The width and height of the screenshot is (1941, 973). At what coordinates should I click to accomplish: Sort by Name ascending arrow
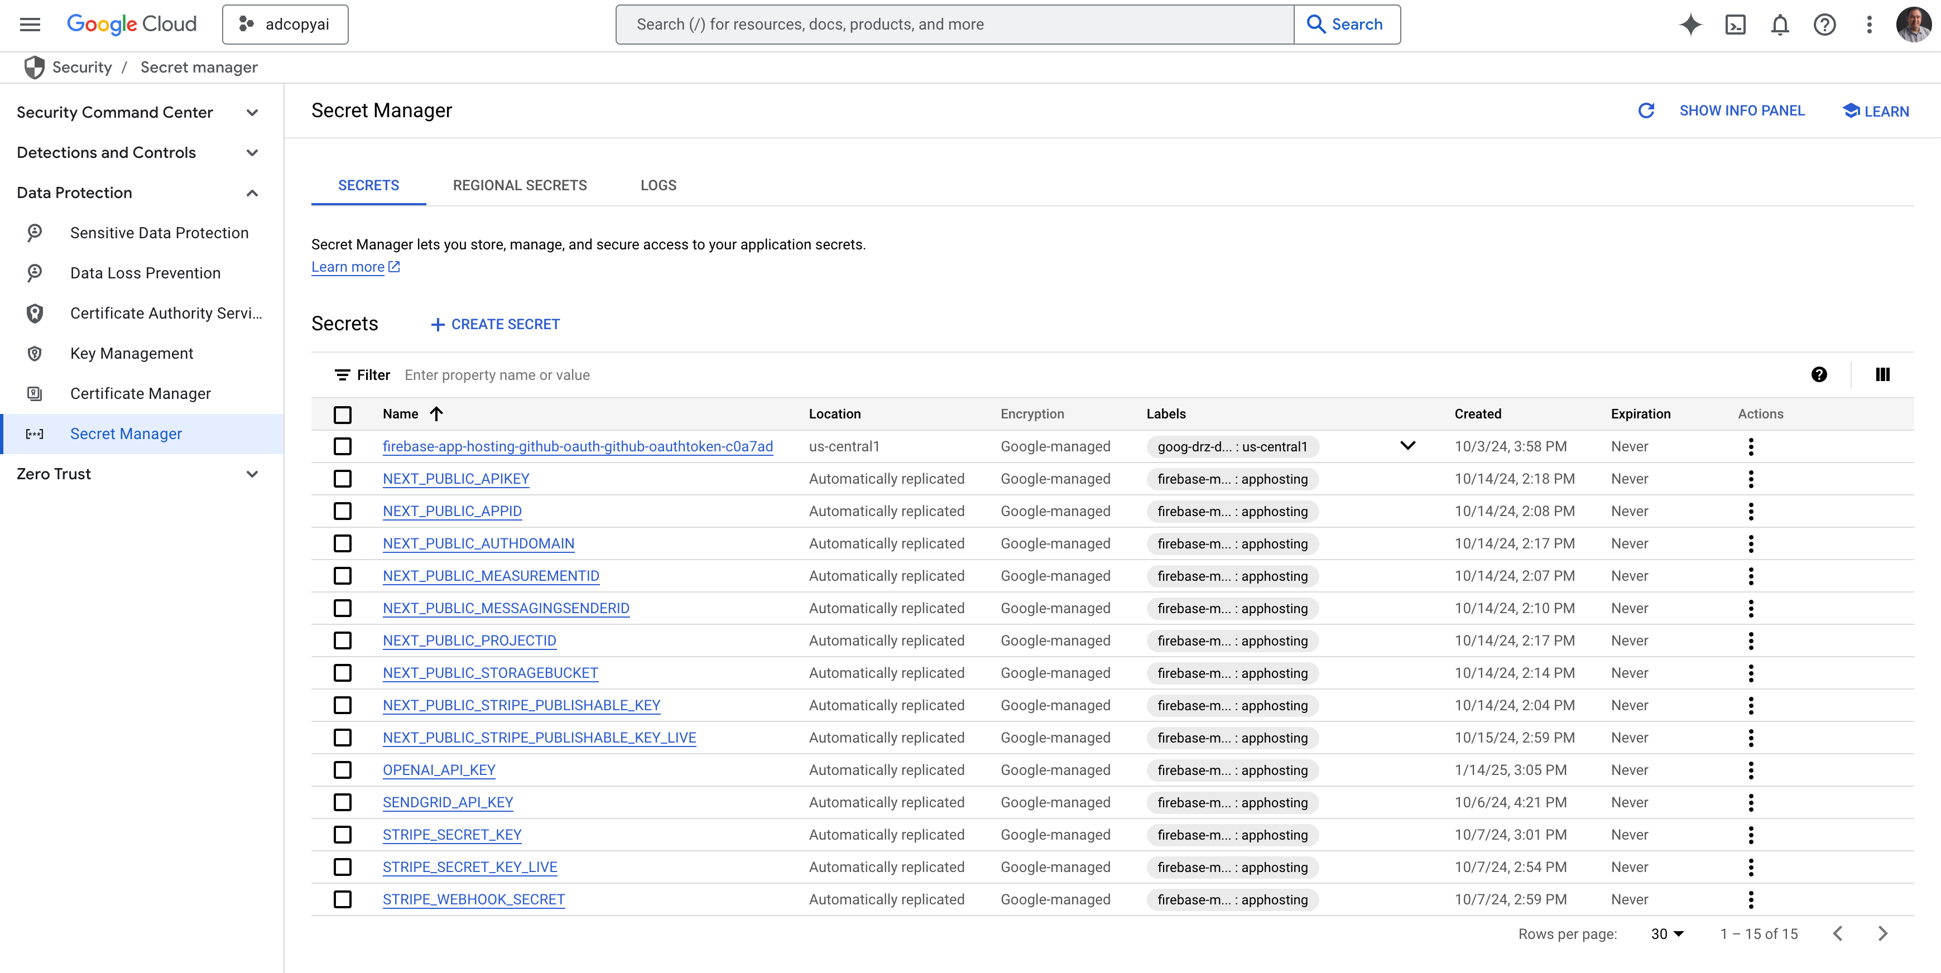tap(436, 414)
